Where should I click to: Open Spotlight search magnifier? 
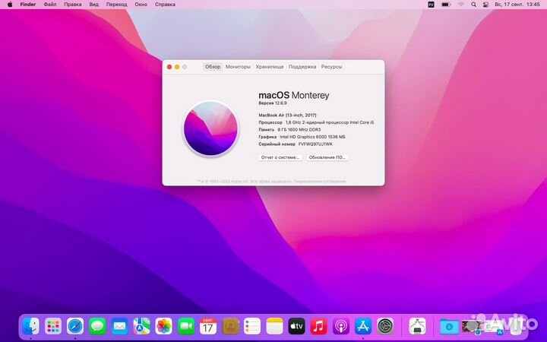pos(473,5)
